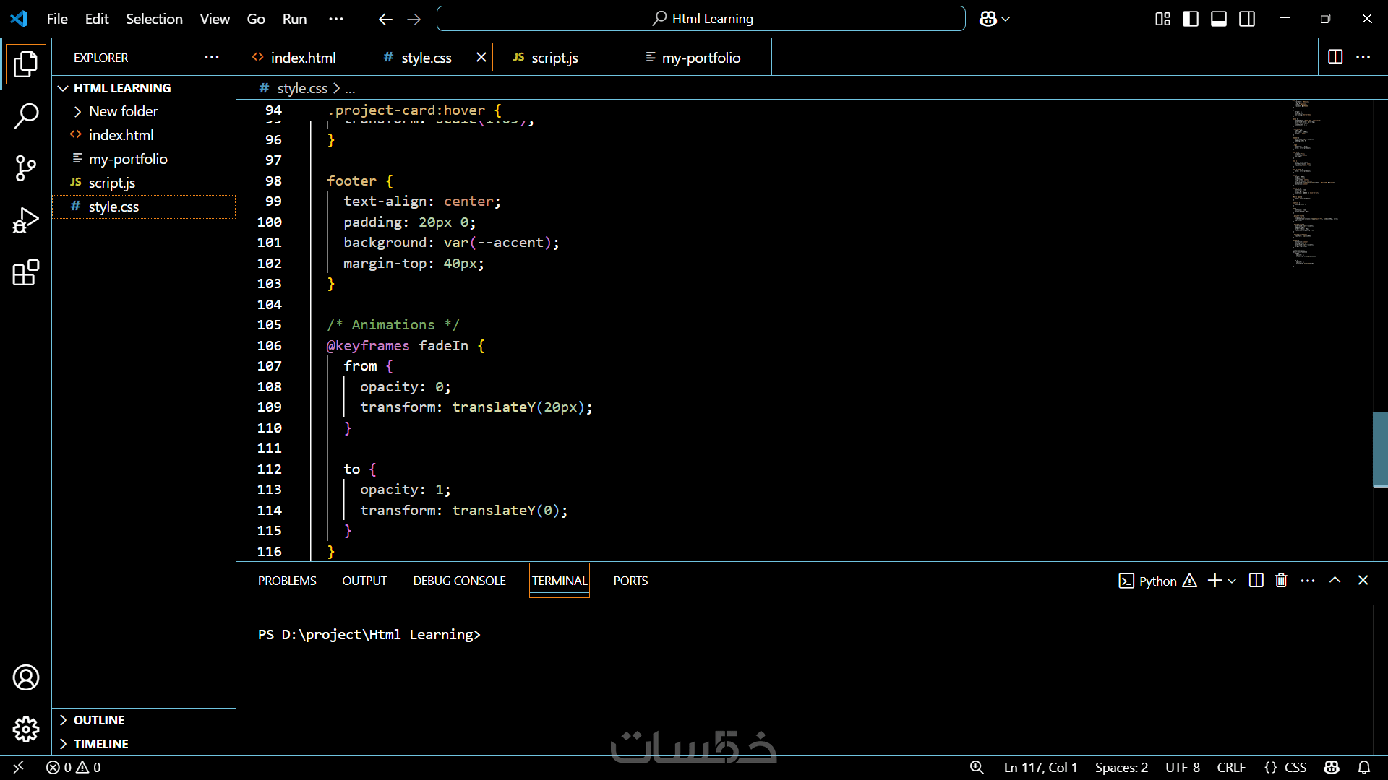
Task: Click the Html Learning command center search box
Action: pyautogui.click(x=701, y=19)
